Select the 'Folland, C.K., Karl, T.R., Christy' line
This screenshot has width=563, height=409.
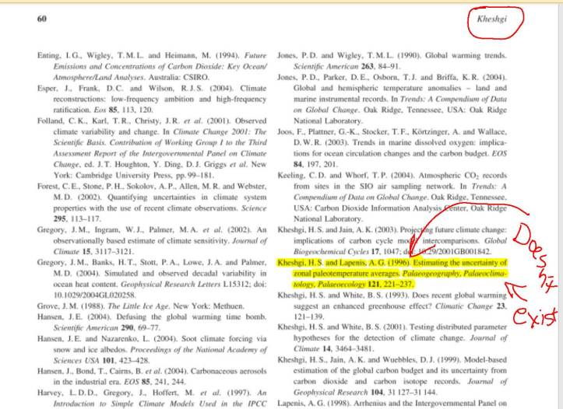[x=152, y=121]
